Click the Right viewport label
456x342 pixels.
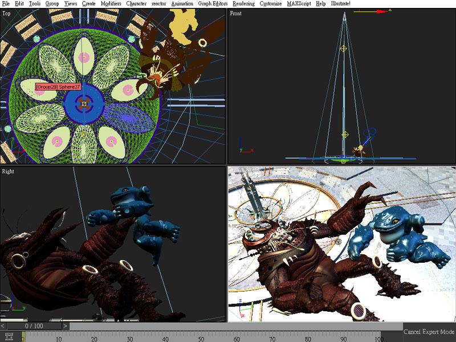(x=8, y=172)
